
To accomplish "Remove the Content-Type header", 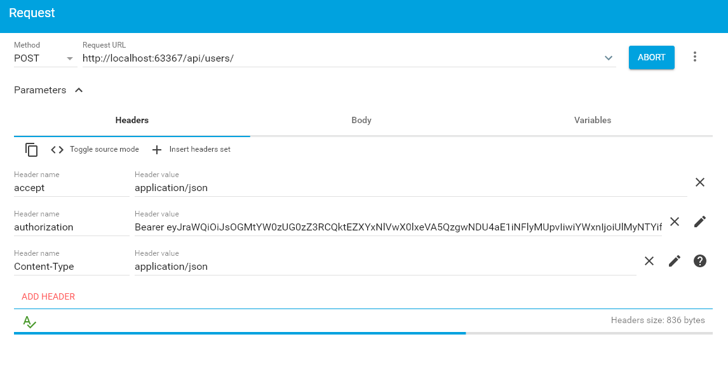I will tap(649, 261).
